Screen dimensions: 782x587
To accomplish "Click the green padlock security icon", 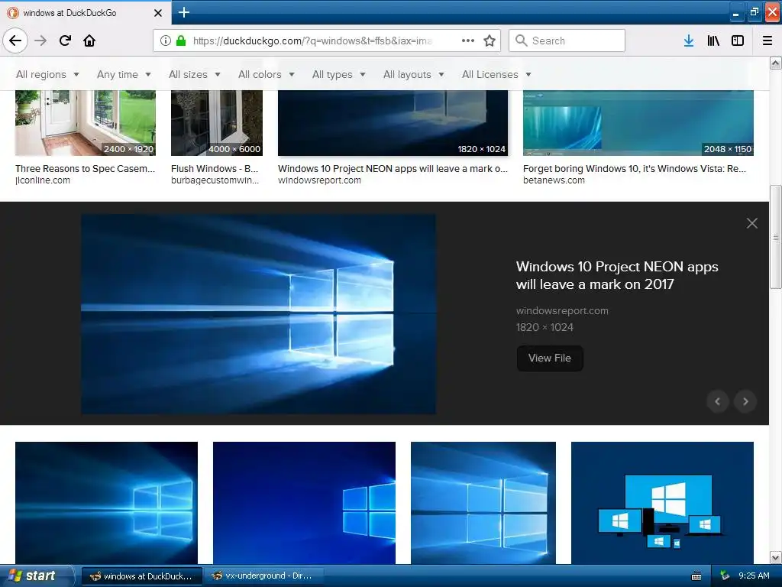I will tap(181, 41).
